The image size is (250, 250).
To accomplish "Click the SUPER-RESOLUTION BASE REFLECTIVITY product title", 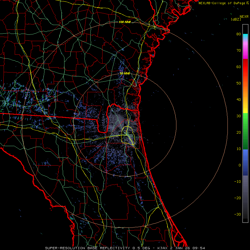I will click(x=87, y=248).
